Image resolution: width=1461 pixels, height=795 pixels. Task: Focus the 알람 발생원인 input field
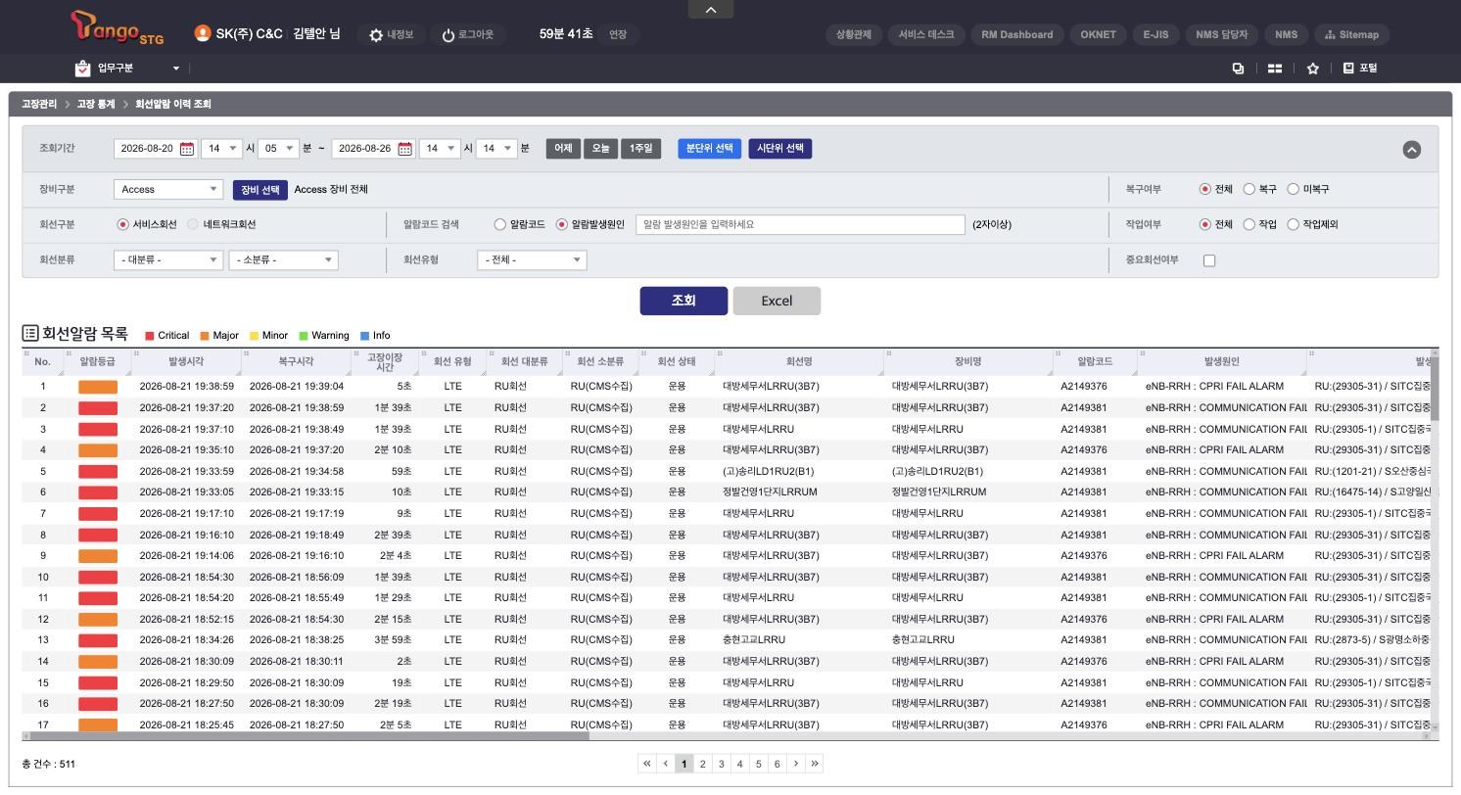(x=800, y=224)
